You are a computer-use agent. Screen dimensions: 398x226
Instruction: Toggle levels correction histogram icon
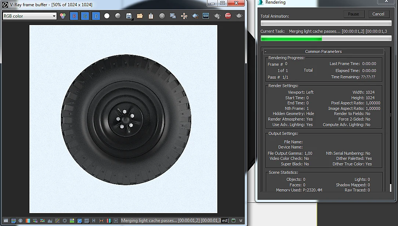[50, 220]
